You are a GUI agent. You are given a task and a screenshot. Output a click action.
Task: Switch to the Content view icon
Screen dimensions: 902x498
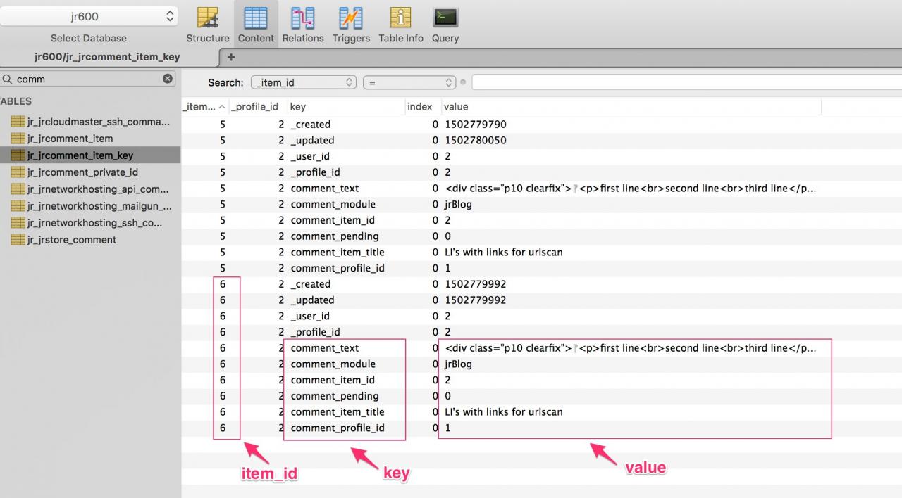tap(255, 19)
